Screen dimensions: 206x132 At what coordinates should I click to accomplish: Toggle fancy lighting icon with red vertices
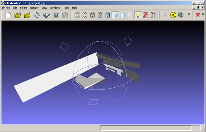point(153,15)
